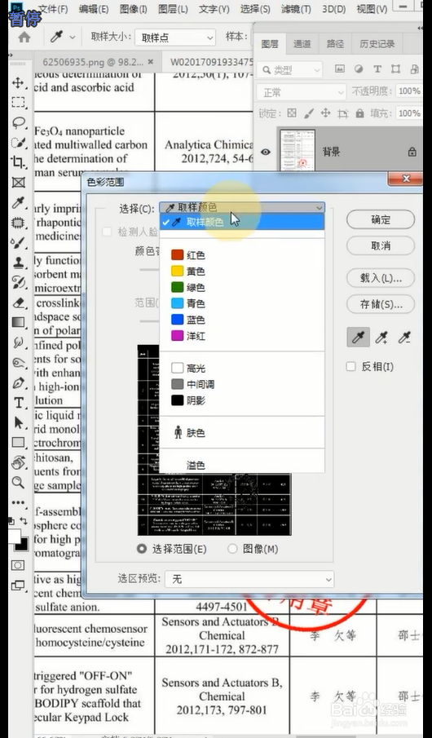
Task: Open the 选区预览 dropdown
Action: point(249,579)
